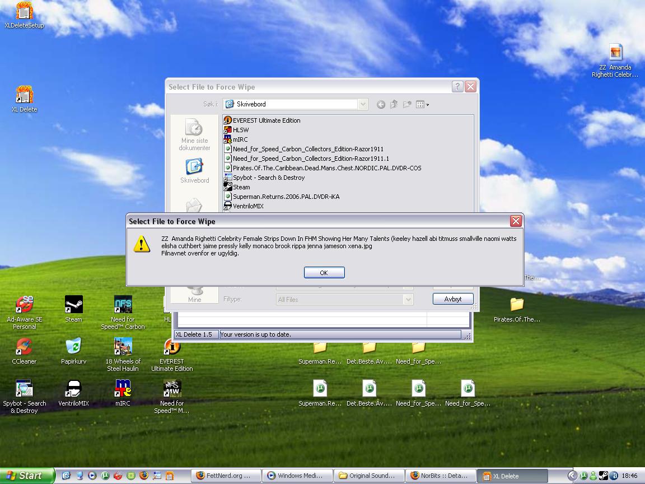Launch Windows Media Player from Quick Launch
This screenshot has width=645, height=484.
click(x=92, y=476)
